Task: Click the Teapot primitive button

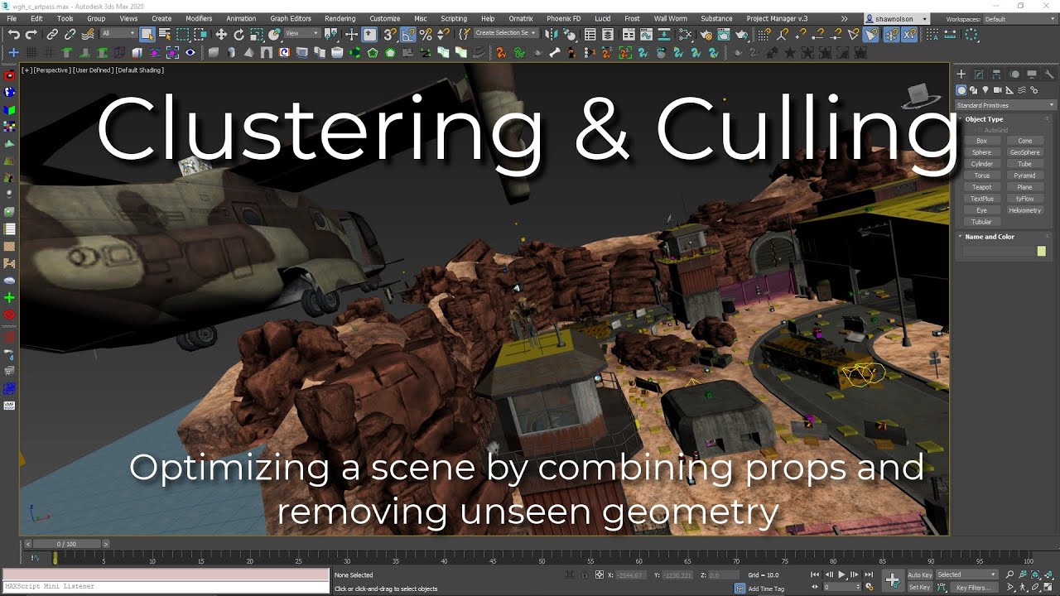Action: point(981,187)
